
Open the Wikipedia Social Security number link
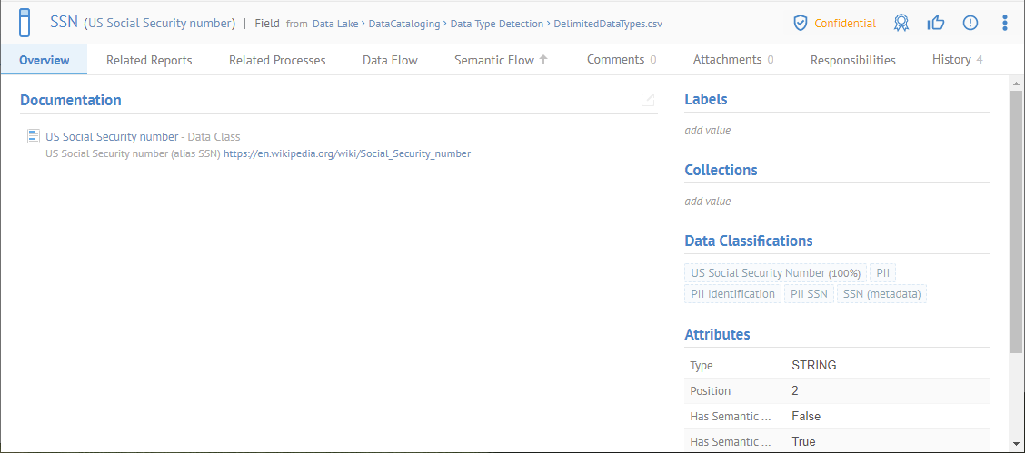click(x=347, y=153)
